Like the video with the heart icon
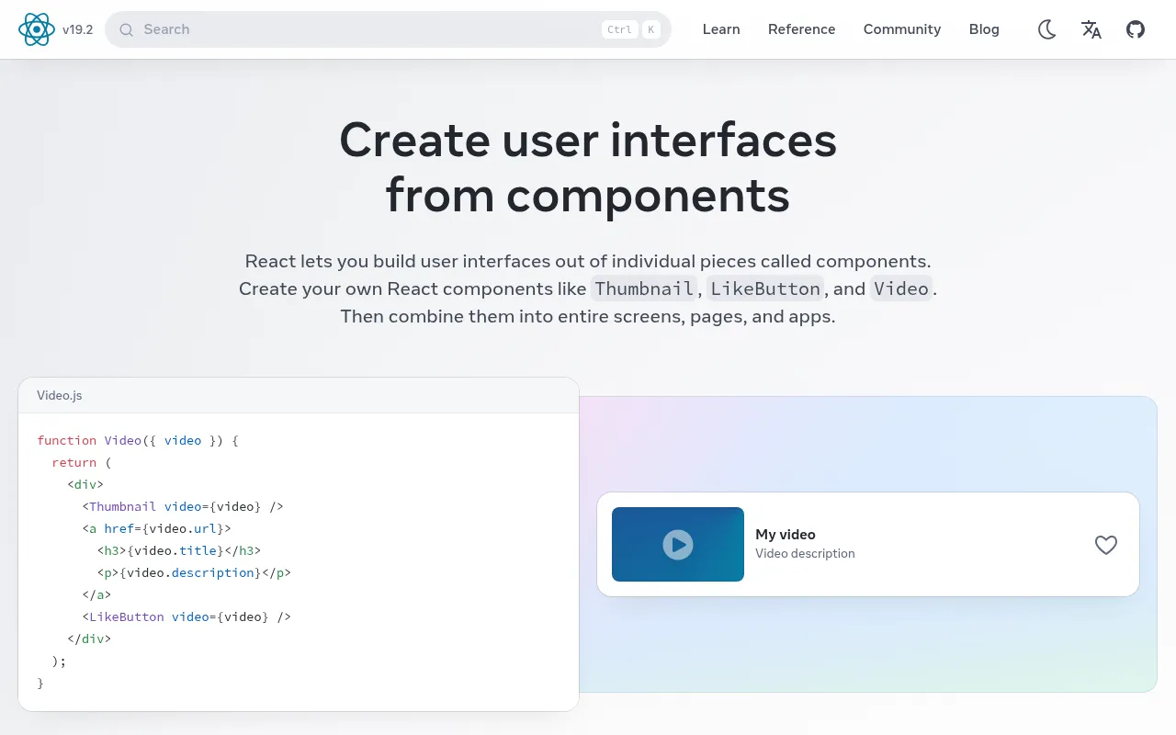This screenshot has width=1176, height=735. pyautogui.click(x=1106, y=545)
